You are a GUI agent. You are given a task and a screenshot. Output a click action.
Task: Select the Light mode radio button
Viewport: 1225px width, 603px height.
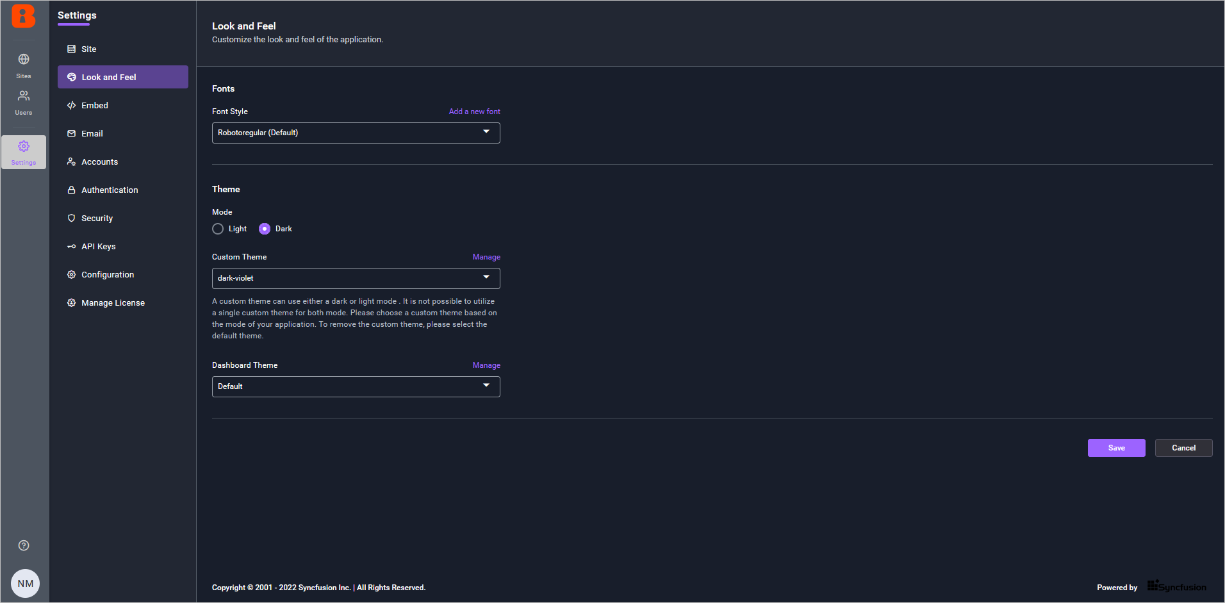(218, 229)
